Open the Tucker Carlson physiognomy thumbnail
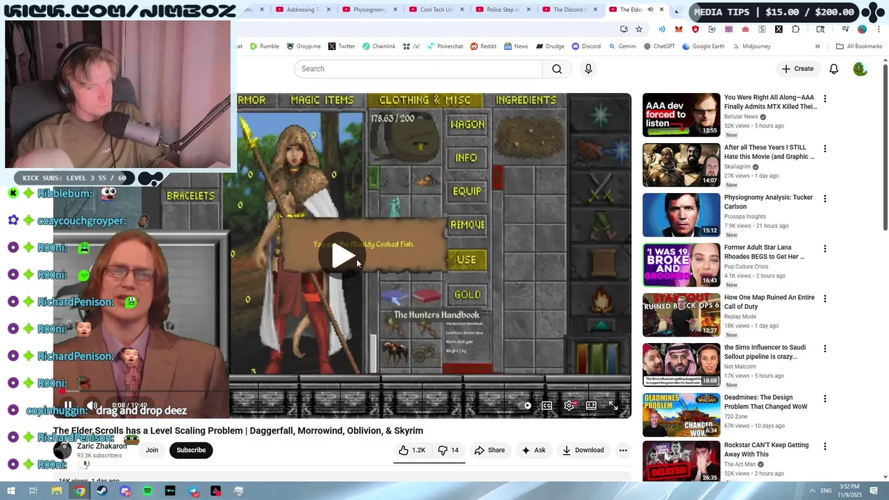 click(x=681, y=215)
